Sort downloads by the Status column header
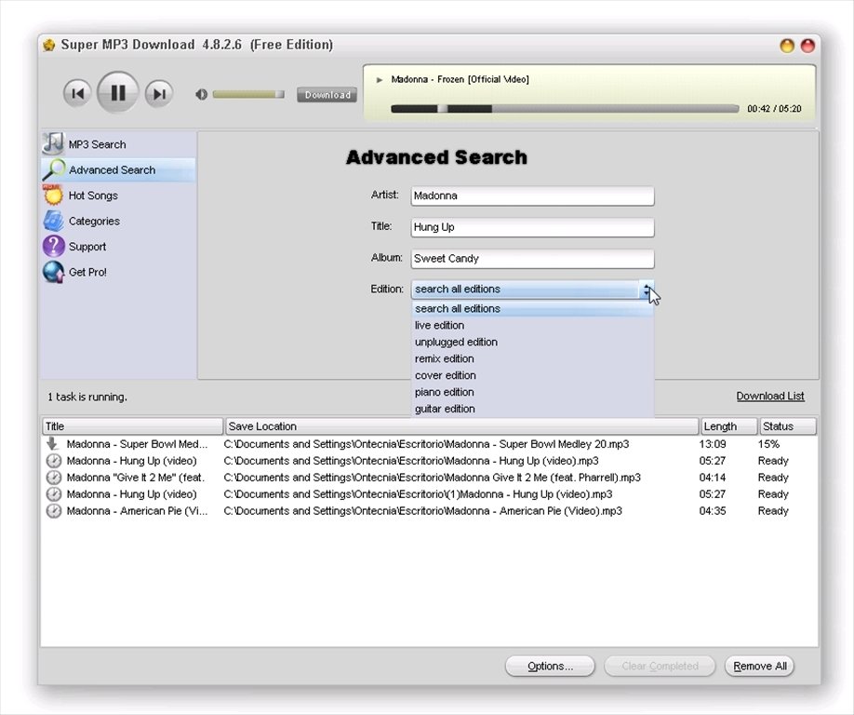Image resolution: width=854 pixels, height=715 pixels. 788,426
